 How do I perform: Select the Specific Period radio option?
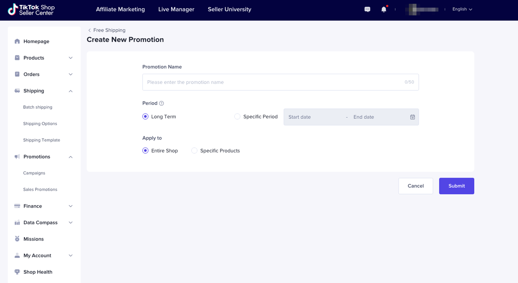(238, 117)
